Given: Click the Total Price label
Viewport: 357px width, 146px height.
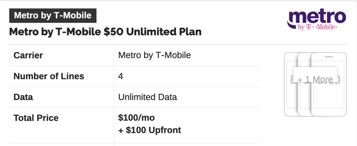Looking at the screenshot, I should pyautogui.click(x=36, y=118).
